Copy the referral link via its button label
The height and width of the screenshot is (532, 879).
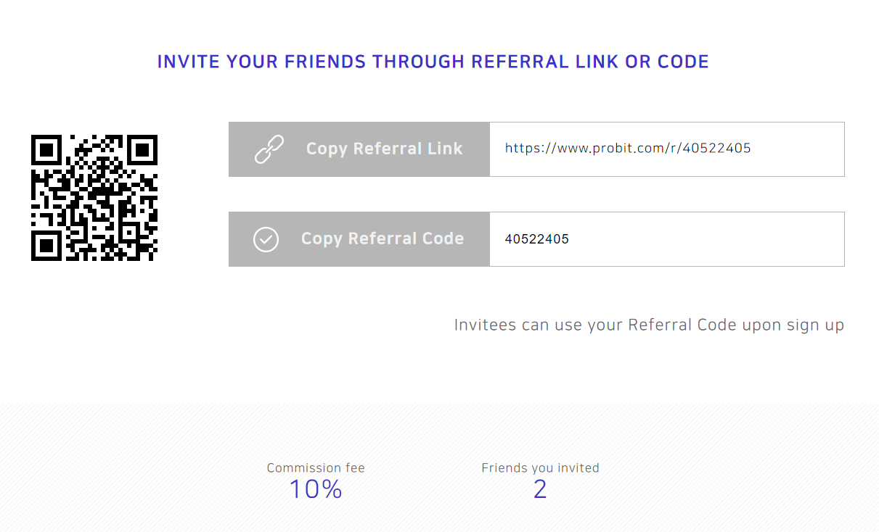[384, 149]
